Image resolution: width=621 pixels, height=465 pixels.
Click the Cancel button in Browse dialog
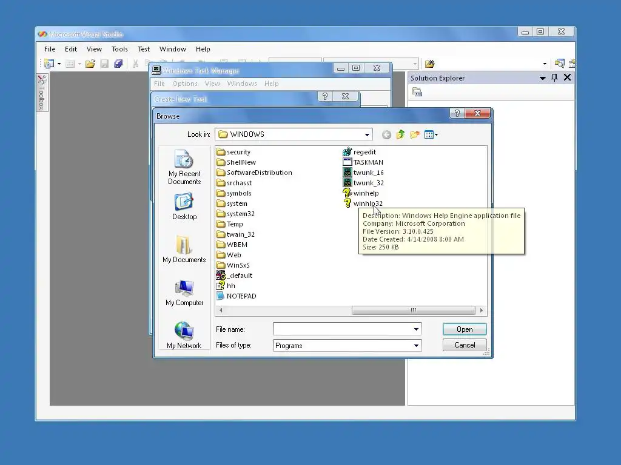pos(465,345)
